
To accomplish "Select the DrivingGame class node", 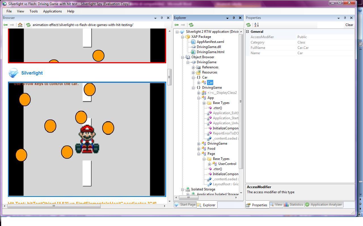I will coord(217,144).
